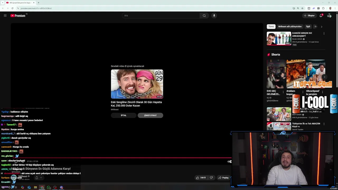The image size is (338, 190).
Task: Dislike the video
Action: 211,178
